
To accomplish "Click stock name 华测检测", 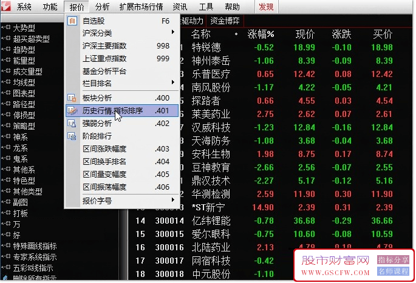I will coord(211,194).
